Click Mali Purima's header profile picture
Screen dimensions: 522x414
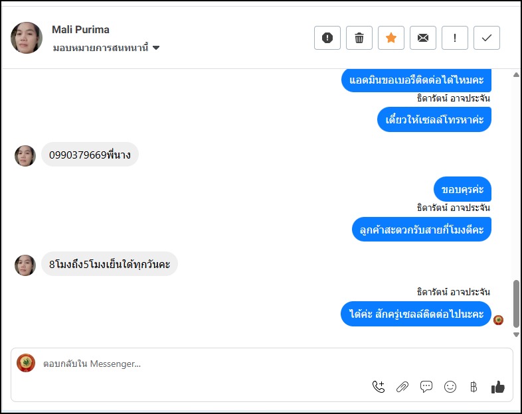coord(27,38)
